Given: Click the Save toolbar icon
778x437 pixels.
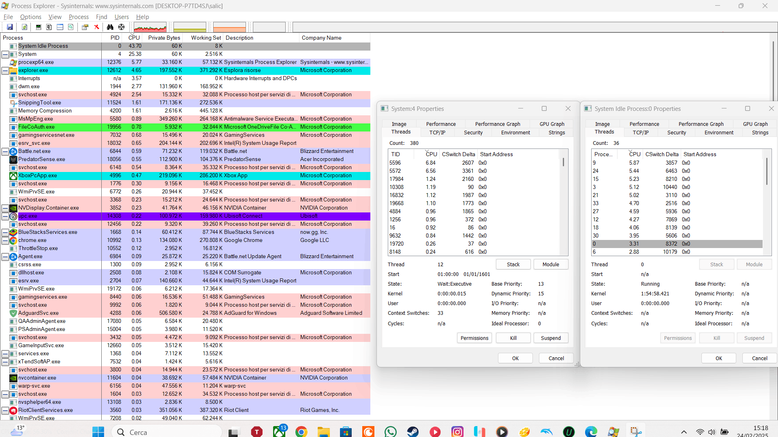Looking at the screenshot, I should (x=10, y=27).
